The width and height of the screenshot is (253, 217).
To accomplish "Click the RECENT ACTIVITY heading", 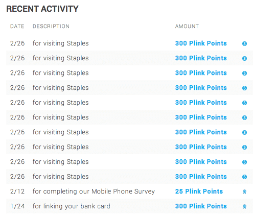I will click(42, 9).
